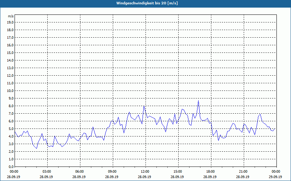Click the '00:00' time label above 29.09.19
Image resolution: width=291 pixels, height=181 pixels.
tap(276, 172)
